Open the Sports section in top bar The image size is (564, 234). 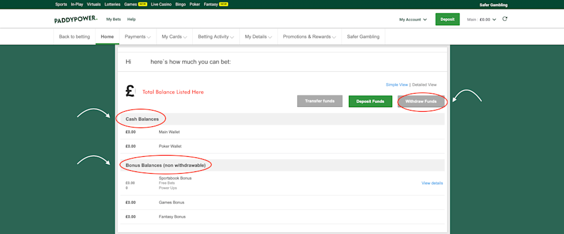click(x=61, y=5)
